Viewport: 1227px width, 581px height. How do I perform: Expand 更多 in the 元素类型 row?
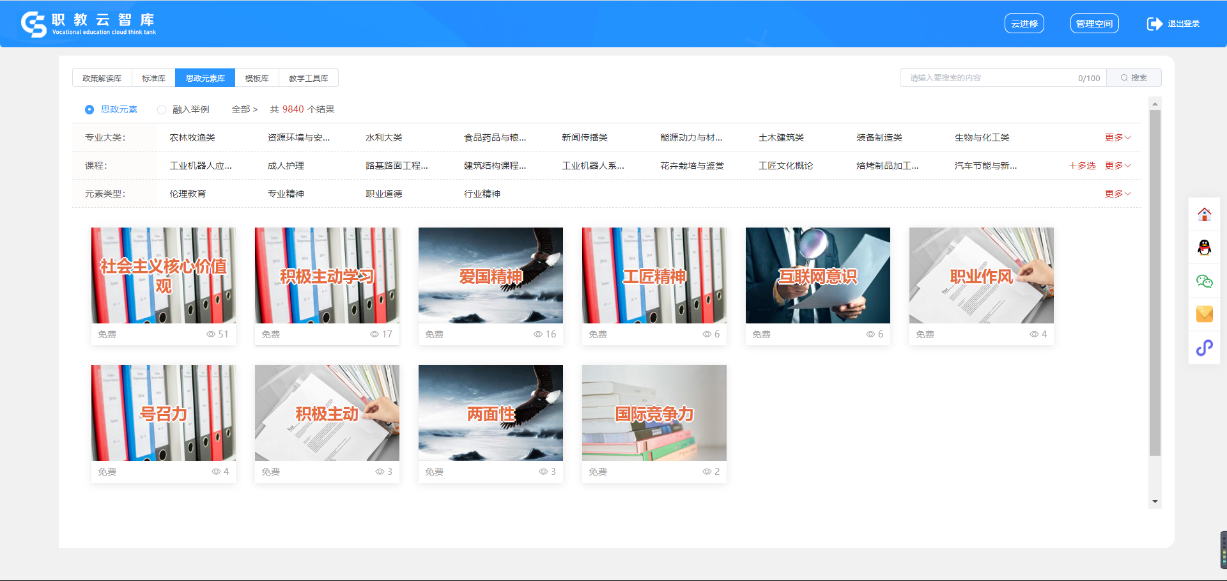pos(1117,194)
